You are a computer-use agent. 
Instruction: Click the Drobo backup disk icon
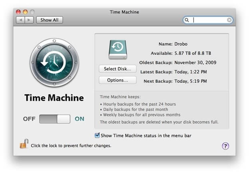tap(118, 50)
